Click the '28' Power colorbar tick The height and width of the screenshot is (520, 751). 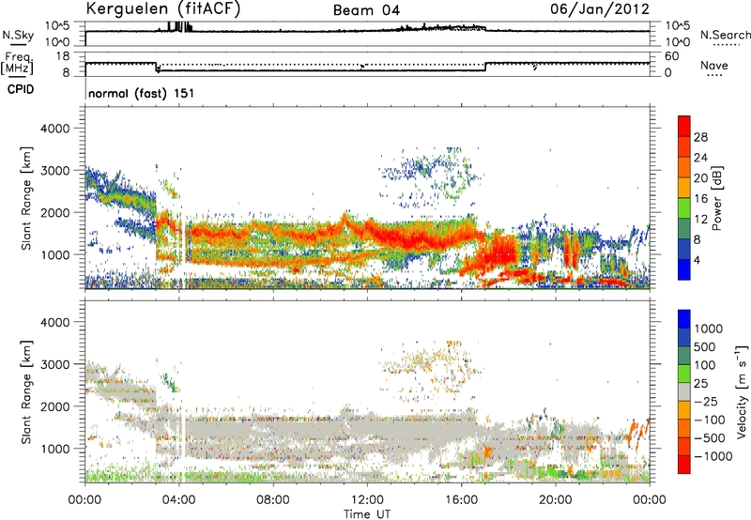click(700, 137)
